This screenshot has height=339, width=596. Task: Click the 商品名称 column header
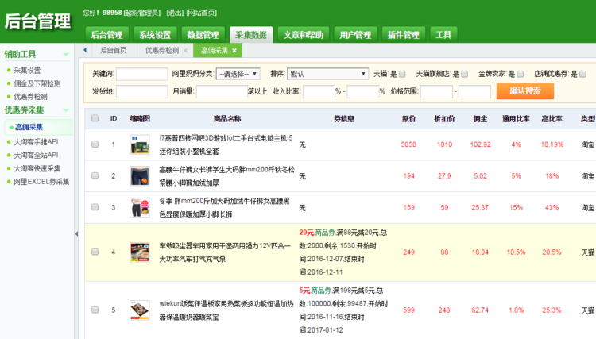(x=227, y=119)
